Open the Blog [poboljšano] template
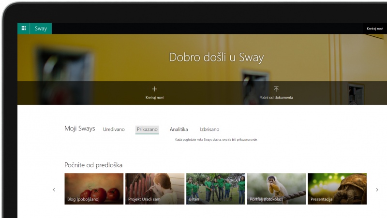Image resolution: width=387 pixels, height=218 pixels. (94, 189)
